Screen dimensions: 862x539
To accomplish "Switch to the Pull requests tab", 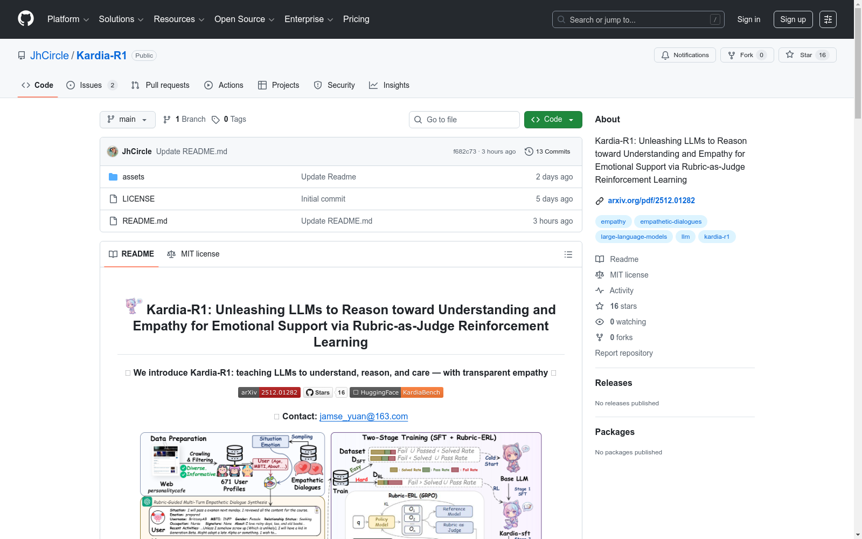I will [160, 85].
